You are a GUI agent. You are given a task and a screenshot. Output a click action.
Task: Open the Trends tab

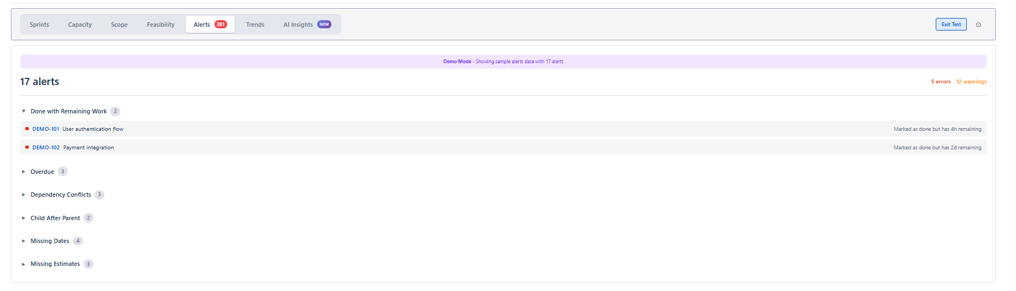click(x=255, y=25)
